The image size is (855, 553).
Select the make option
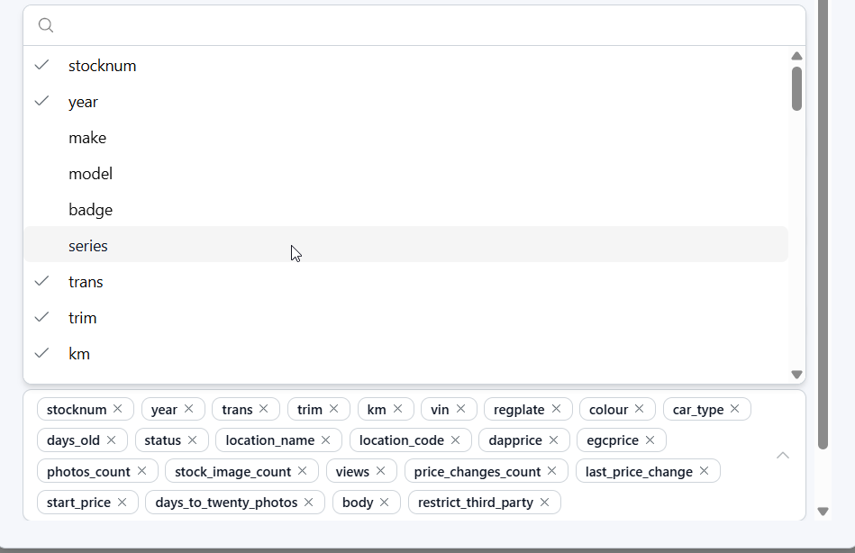[87, 138]
